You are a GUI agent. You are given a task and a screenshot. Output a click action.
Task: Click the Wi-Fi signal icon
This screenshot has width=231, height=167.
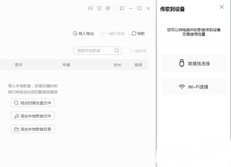[x=182, y=87]
